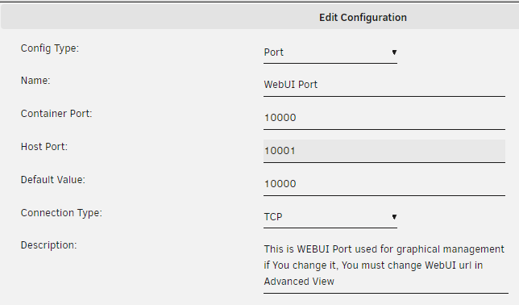Click the selected 'TCP' value in Connection Type
519x305 pixels.
[273, 217]
